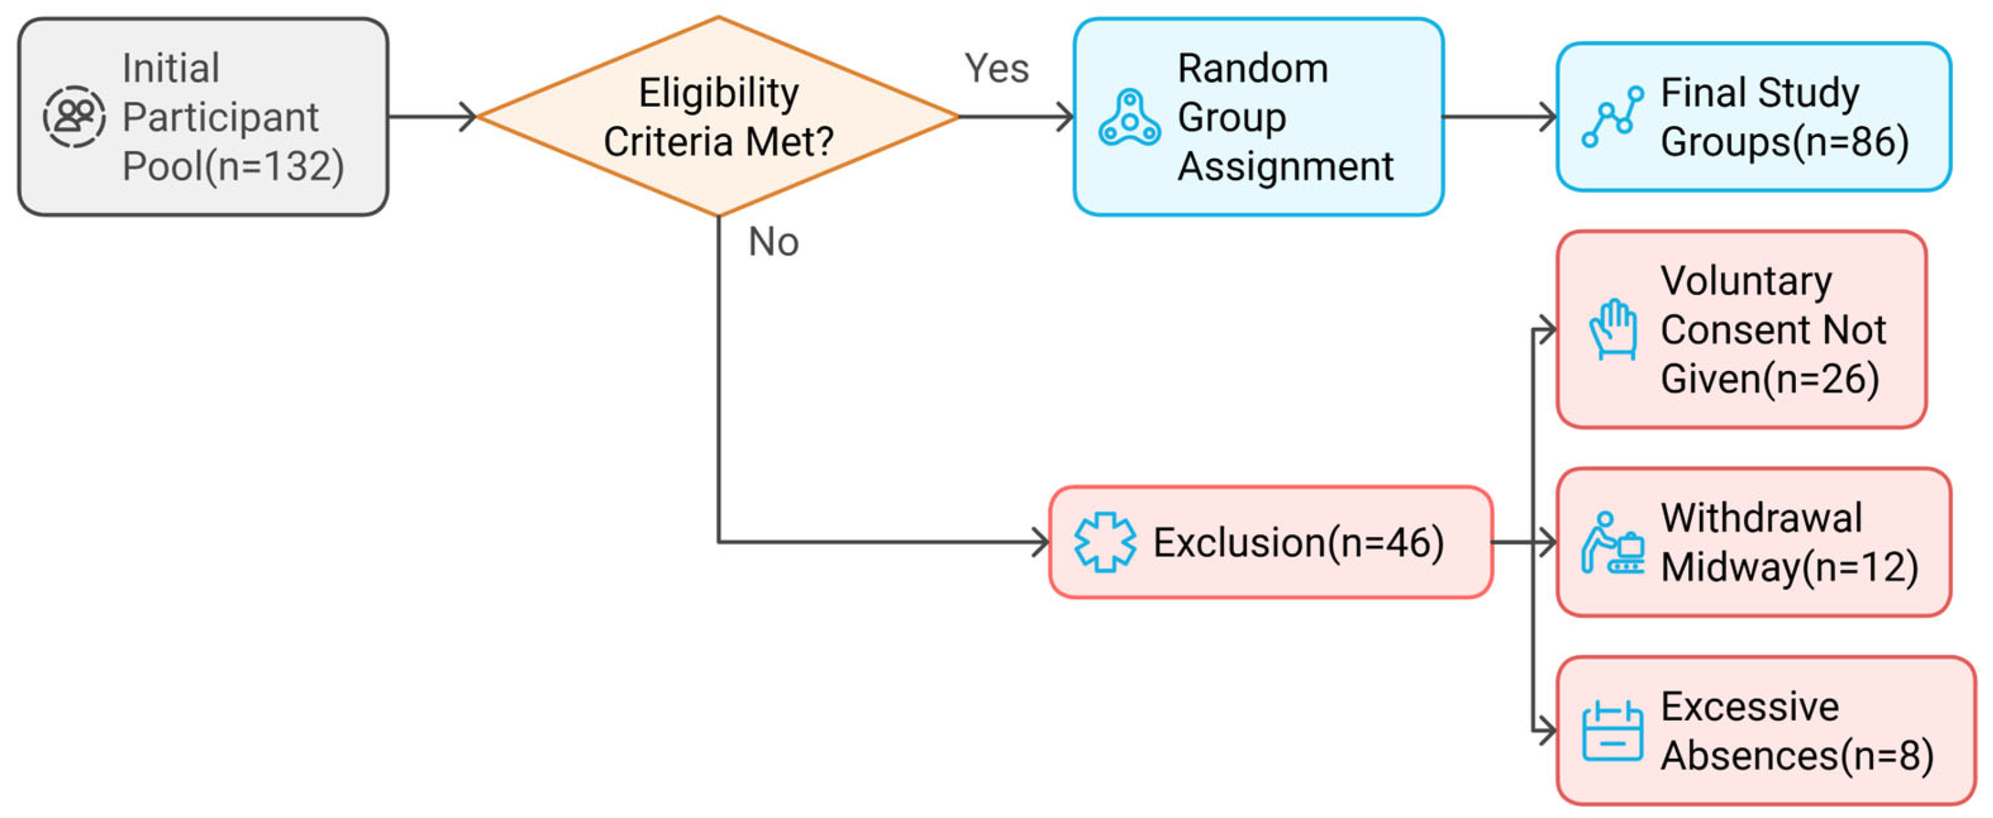Image resolution: width=1993 pixels, height=818 pixels.
Task: Click the person with luggage icon
Action: point(1612,542)
